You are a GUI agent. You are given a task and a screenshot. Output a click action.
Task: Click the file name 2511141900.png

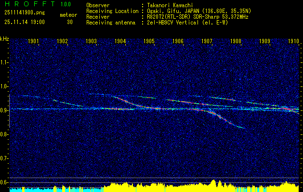25,12
